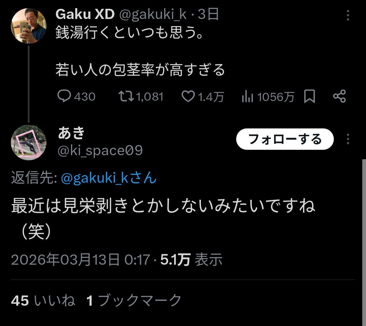The image size is (366, 326).
Task: Open Gaku XD profile avatar
Action: [29, 26]
